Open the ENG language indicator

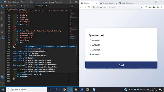pos(147,90)
